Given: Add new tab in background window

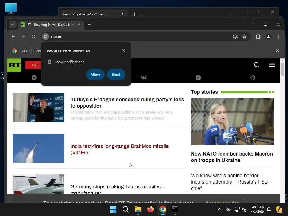Looking at the screenshot, I should (134, 14).
